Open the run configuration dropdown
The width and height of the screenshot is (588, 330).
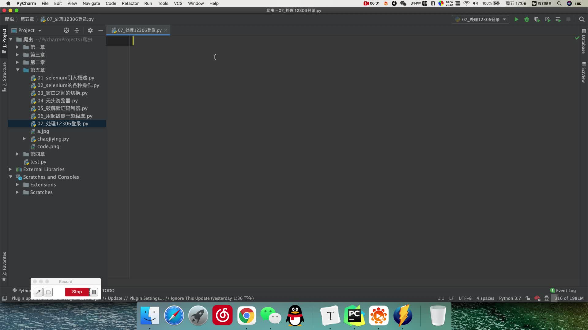[x=481, y=20]
